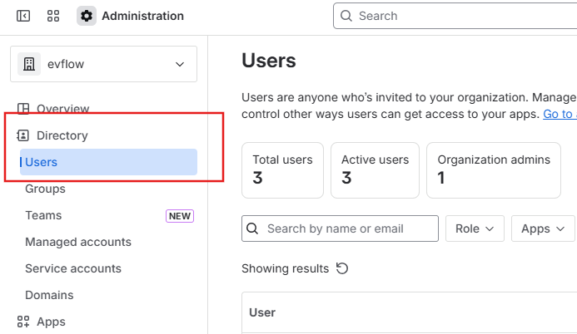Click the Organization admins card

(x=494, y=170)
